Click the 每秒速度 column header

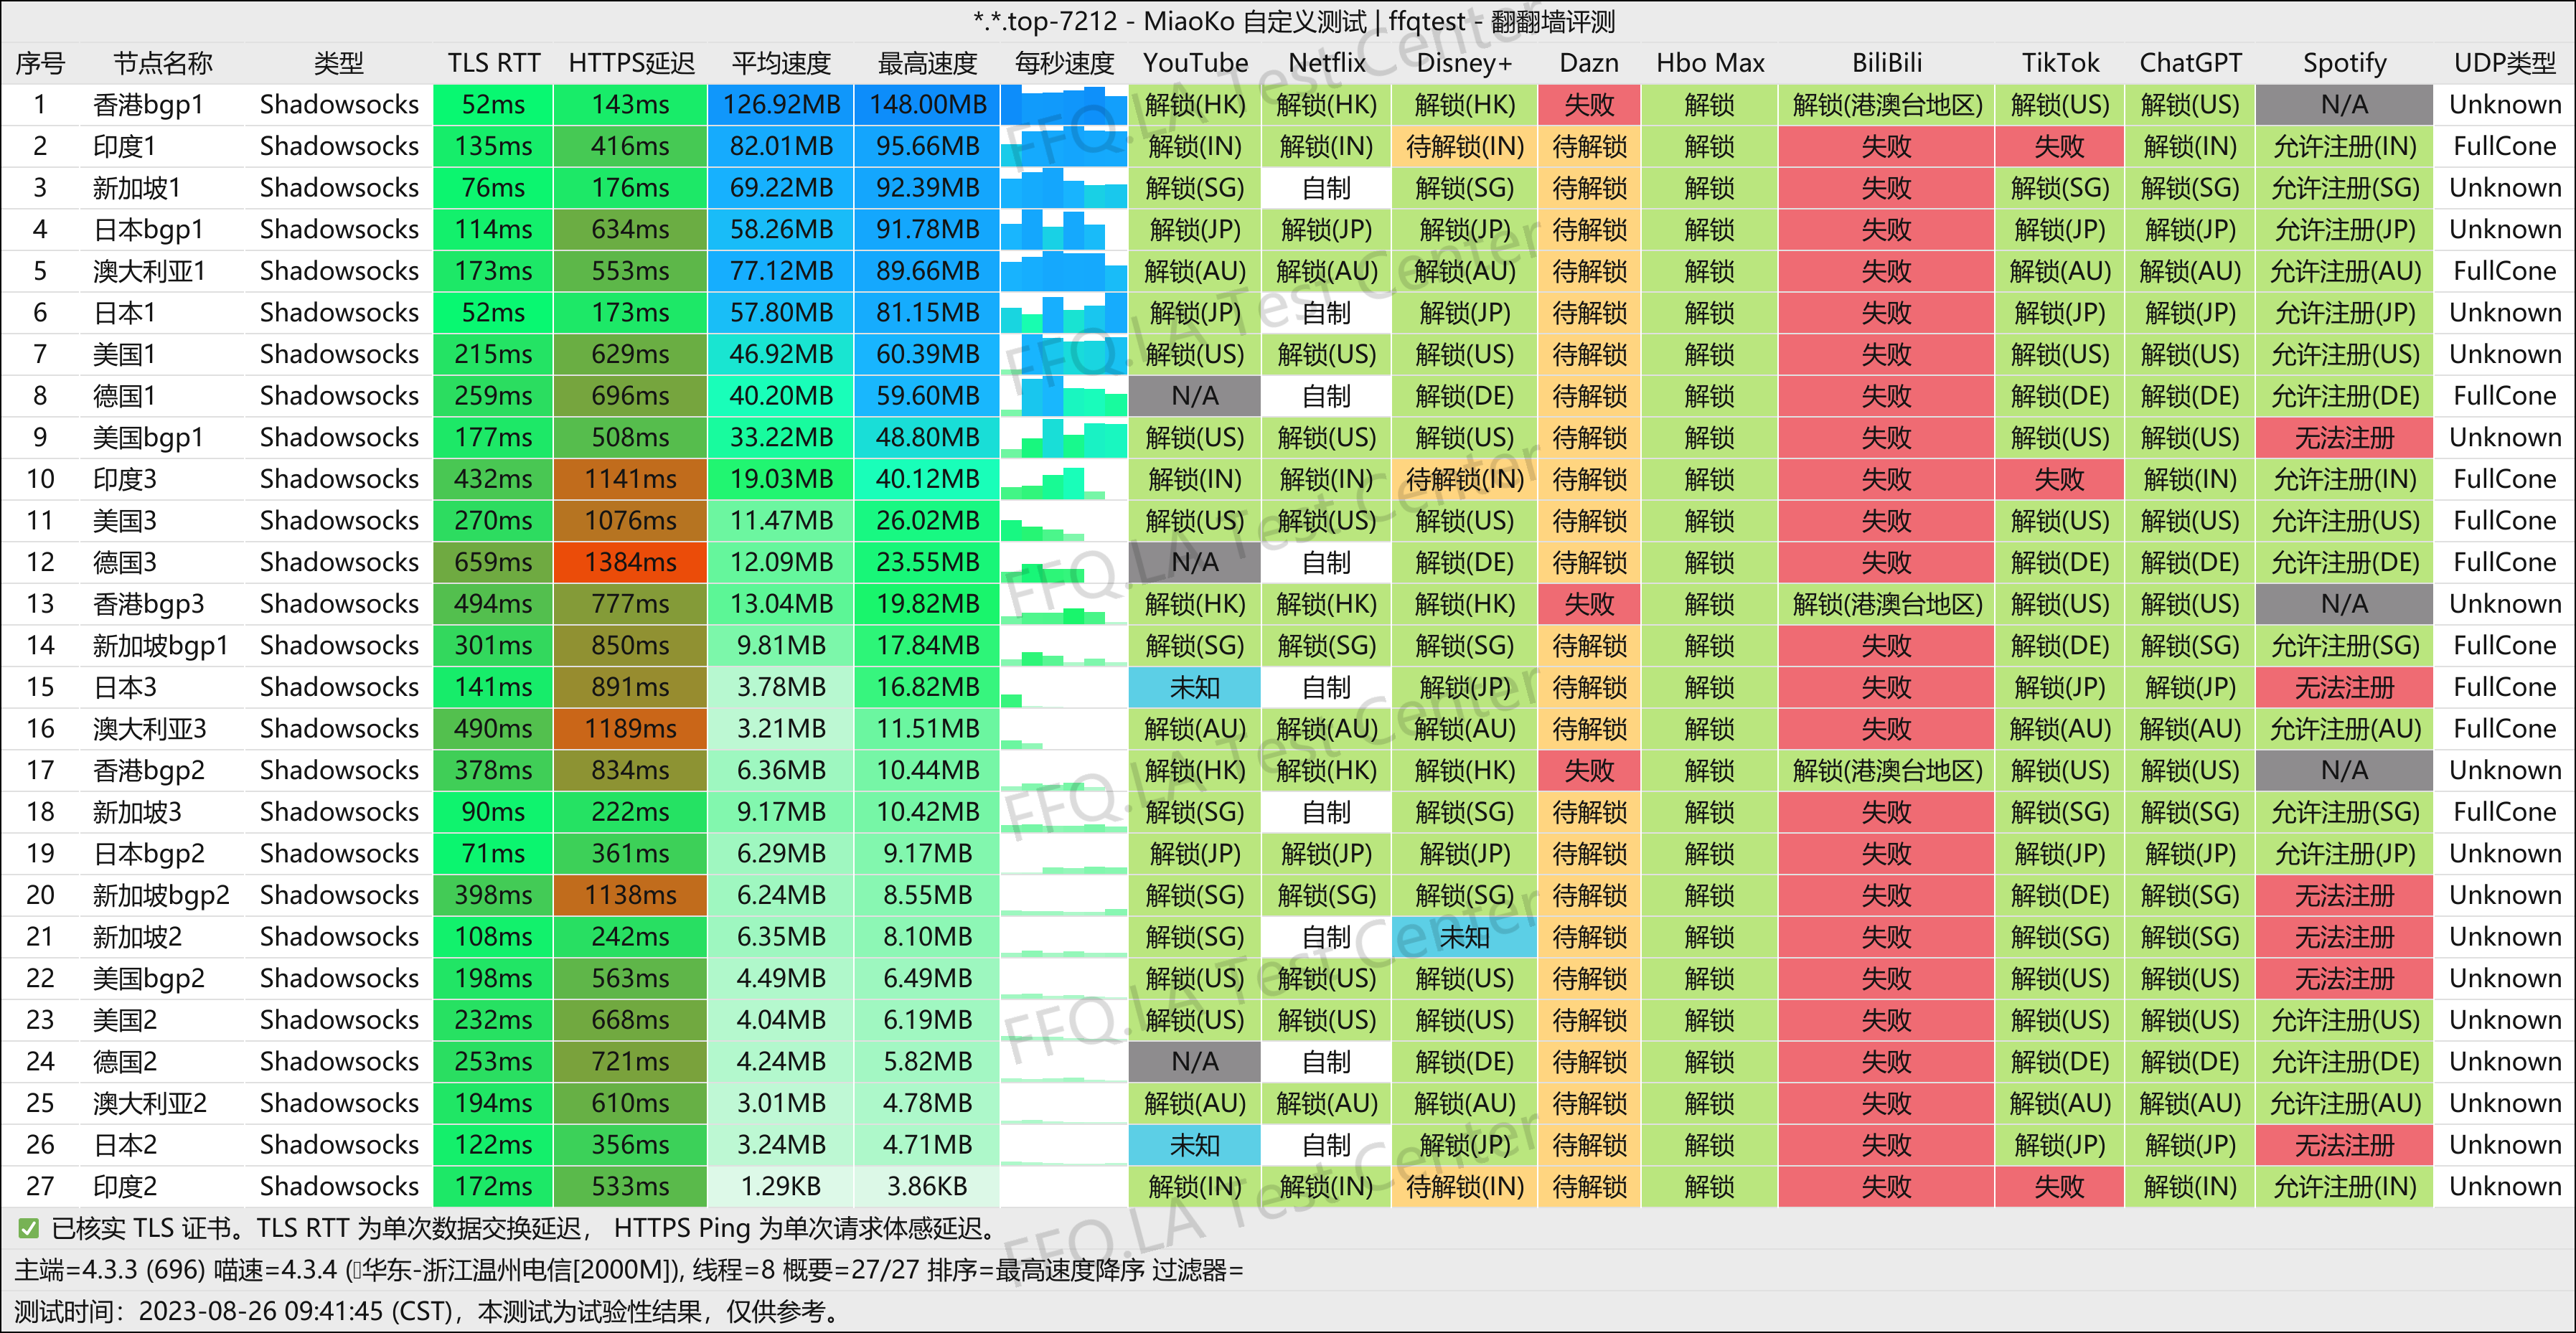pos(1064,63)
